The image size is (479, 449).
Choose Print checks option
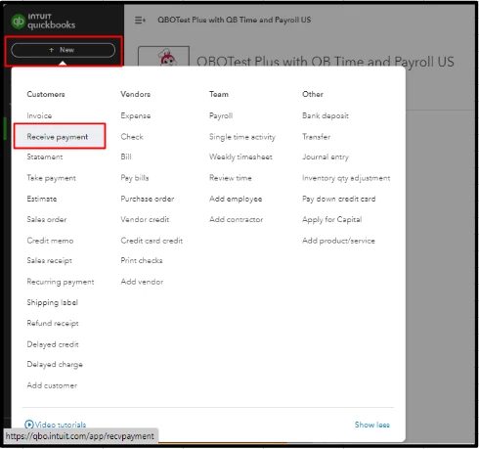tap(142, 260)
